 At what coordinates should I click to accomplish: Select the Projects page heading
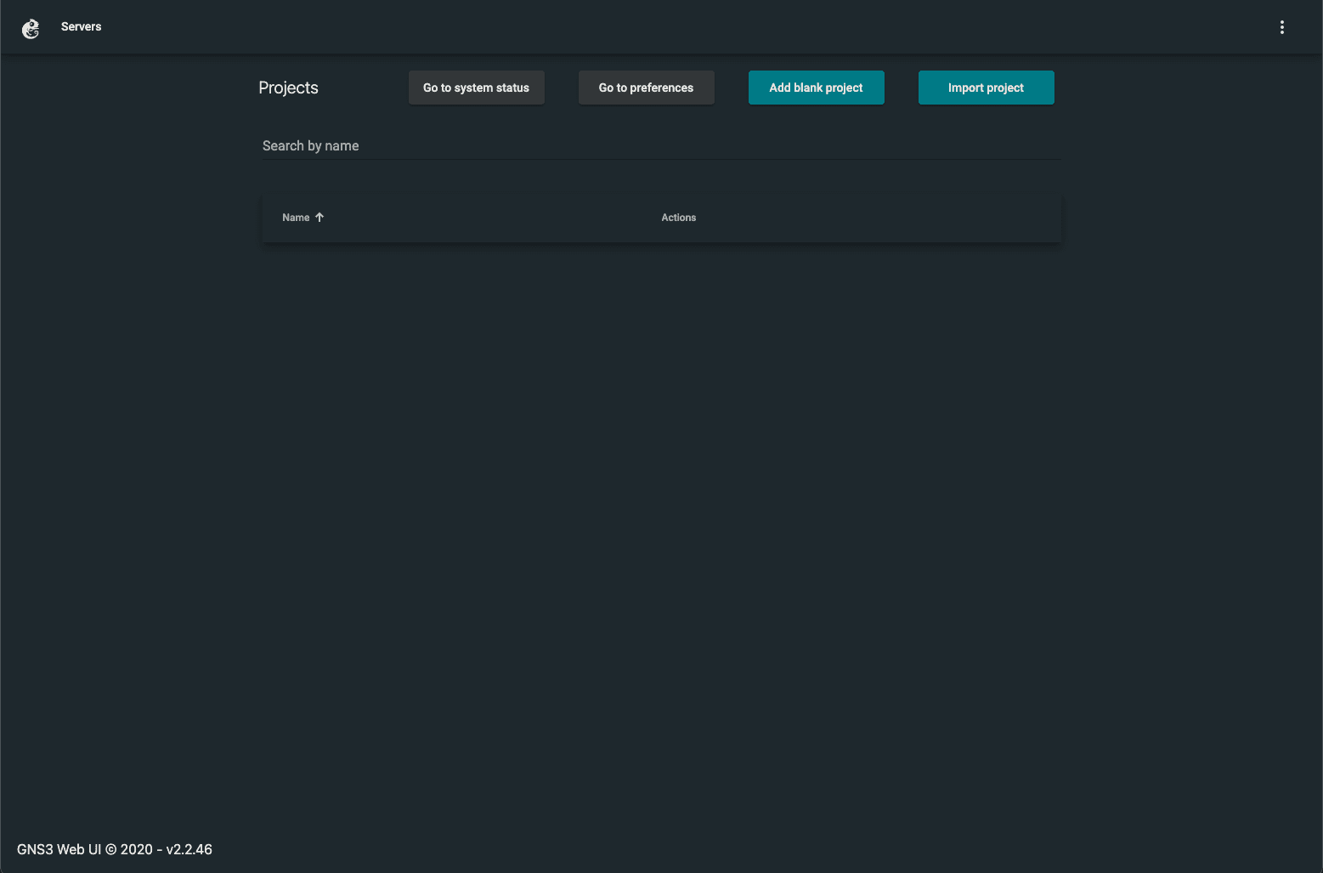288,88
